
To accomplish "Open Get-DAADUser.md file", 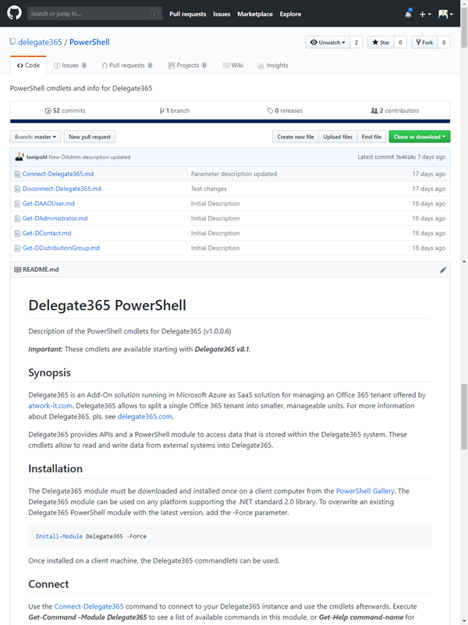I will tap(48, 203).
